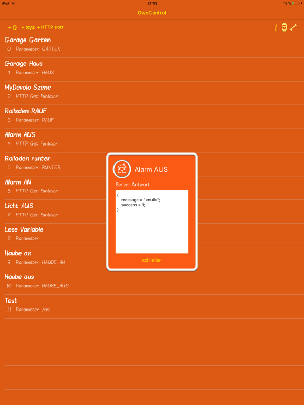
Task: Open the MyDevolo Szene entry
Action: pos(152,93)
